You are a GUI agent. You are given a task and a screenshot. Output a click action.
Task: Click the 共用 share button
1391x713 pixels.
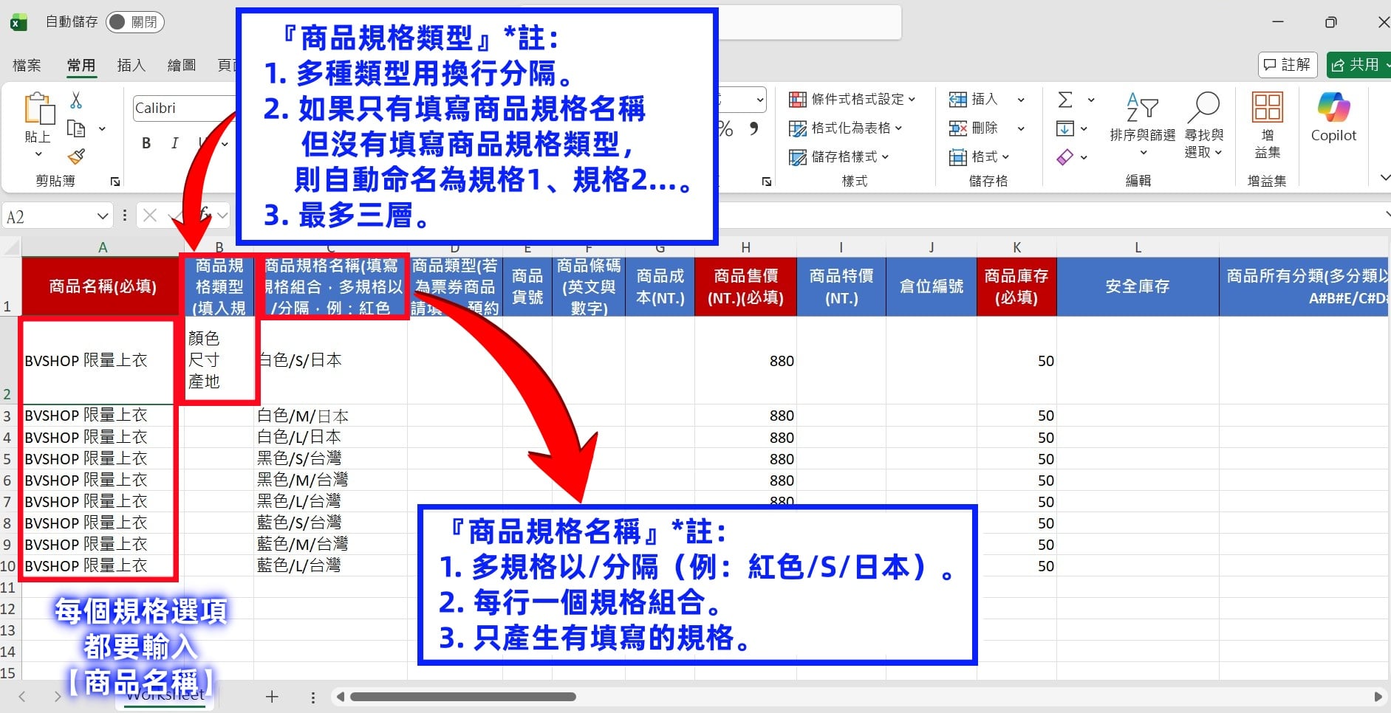pos(1358,65)
